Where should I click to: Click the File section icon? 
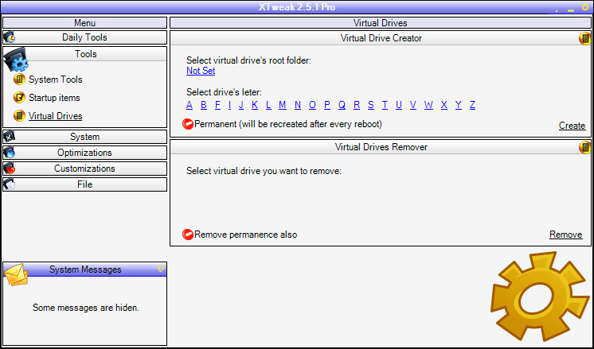9,184
